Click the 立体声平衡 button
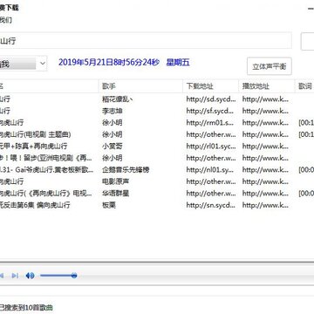 click(x=270, y=66)
